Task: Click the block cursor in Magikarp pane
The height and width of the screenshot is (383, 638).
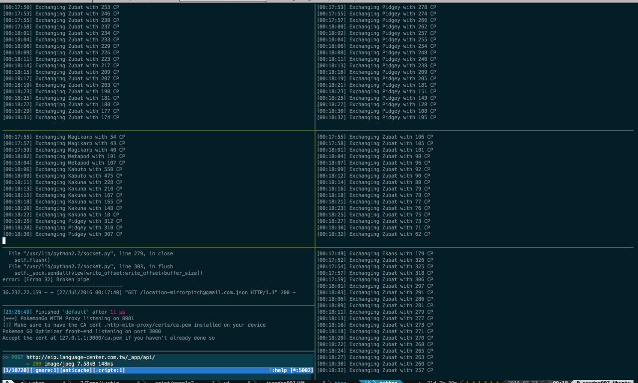Action: 4,240
